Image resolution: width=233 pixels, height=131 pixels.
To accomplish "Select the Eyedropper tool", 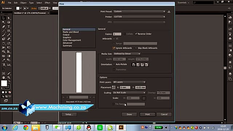I will click(x=4, y=60).
